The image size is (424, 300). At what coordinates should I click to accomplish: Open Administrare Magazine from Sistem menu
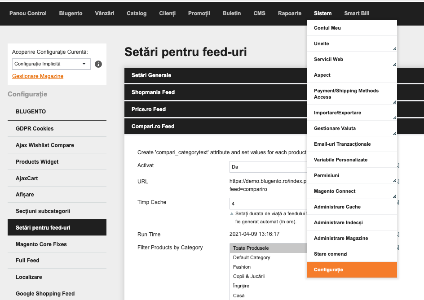coord(352,238)
